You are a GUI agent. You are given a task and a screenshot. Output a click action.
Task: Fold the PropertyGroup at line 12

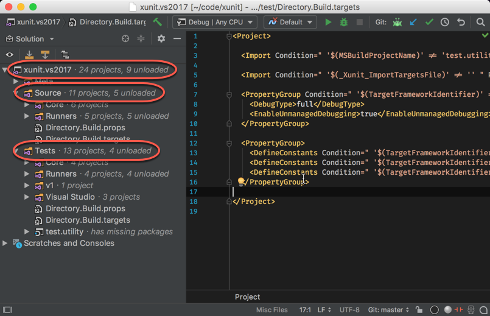click(229, 143)
